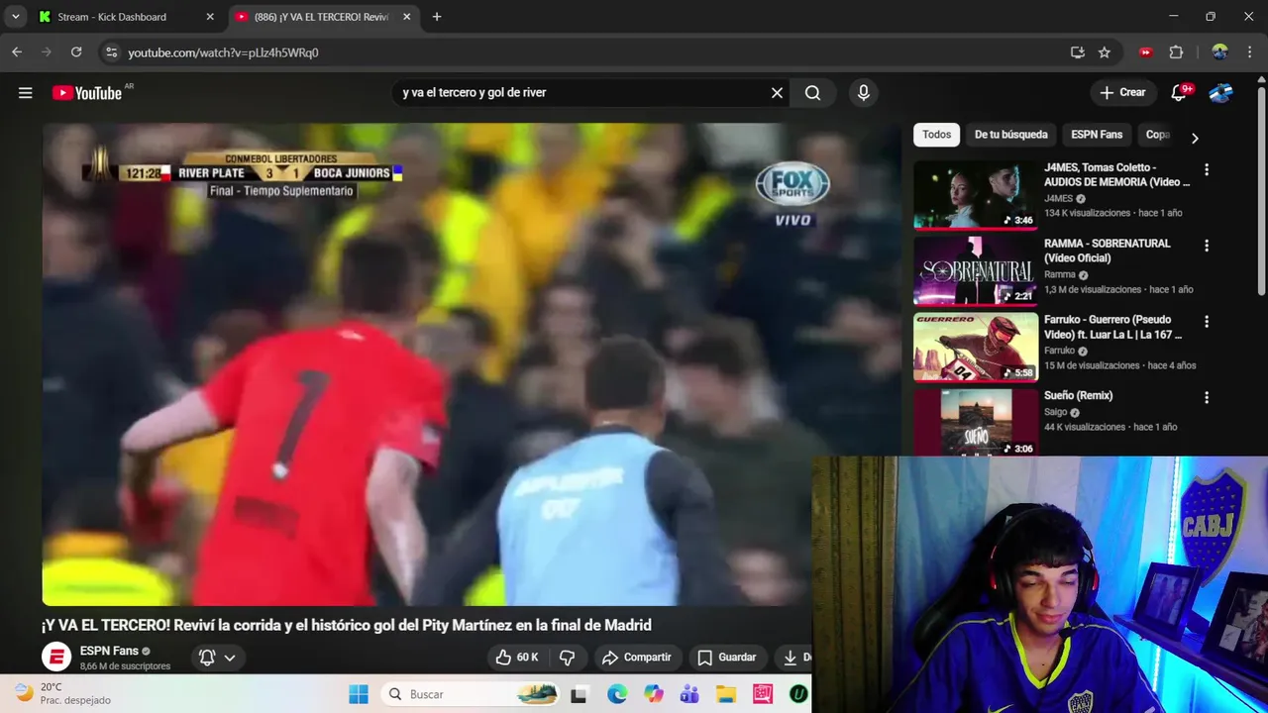
Task: Open Task View on taskbar
Action: pos(579,694)
